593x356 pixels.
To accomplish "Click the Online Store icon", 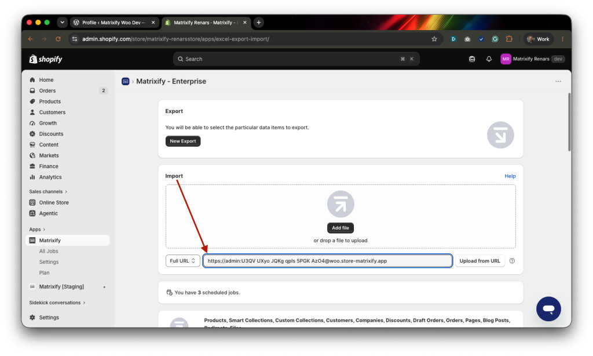I will [x=32, y=202].
